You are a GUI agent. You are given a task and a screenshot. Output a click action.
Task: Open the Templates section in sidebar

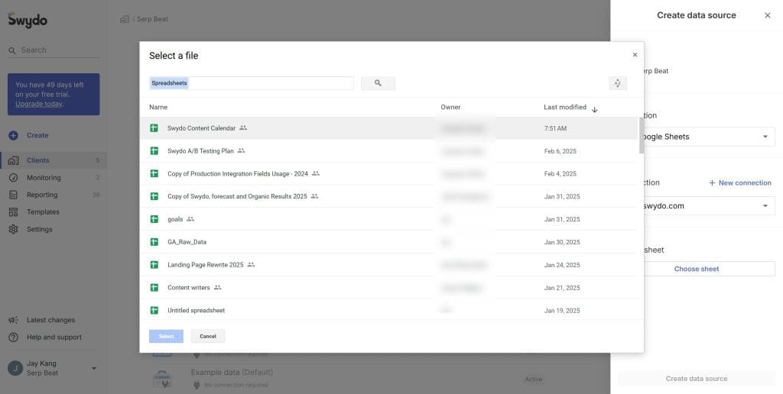click(54, 212)
